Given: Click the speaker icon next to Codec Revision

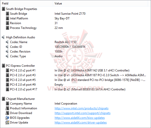Looking at the screenshot, I should tap(7, 51).
